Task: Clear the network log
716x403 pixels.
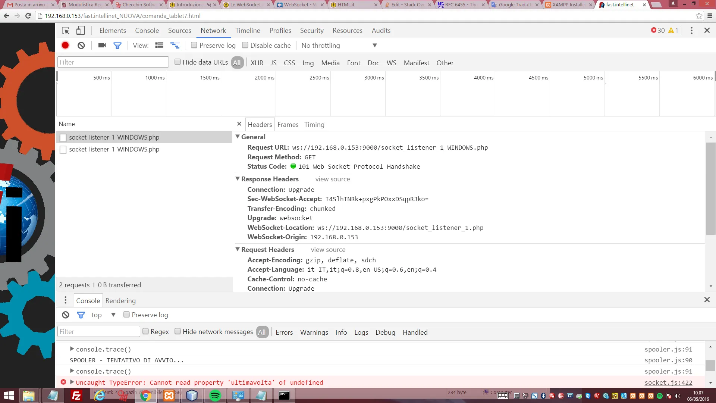Action: click(x=81, y=45)
